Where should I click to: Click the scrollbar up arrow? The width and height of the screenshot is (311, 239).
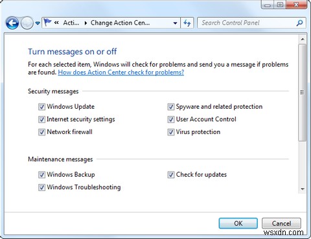(x=303, y=39)
